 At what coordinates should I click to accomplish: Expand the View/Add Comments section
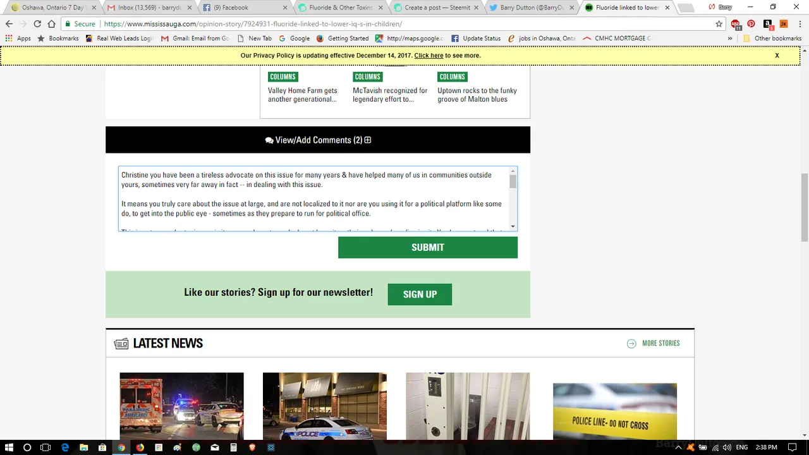coord(318,140)
